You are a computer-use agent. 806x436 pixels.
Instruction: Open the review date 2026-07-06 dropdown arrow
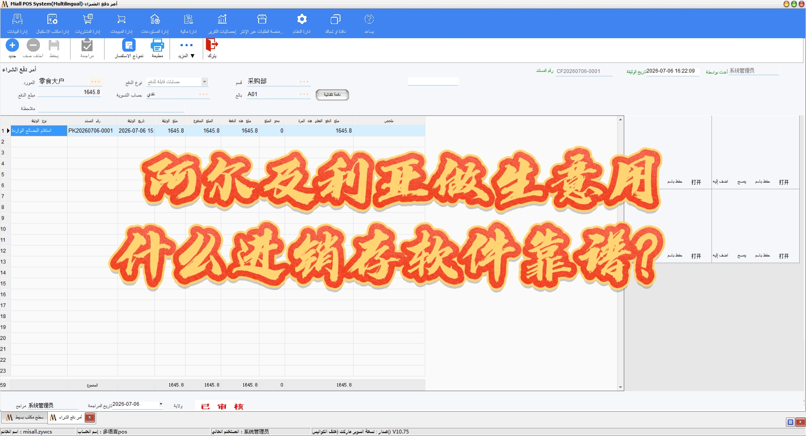(161, 405)
